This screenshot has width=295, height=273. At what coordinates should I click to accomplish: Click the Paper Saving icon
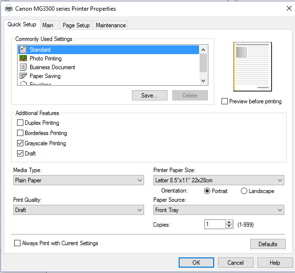click(23, 76)
